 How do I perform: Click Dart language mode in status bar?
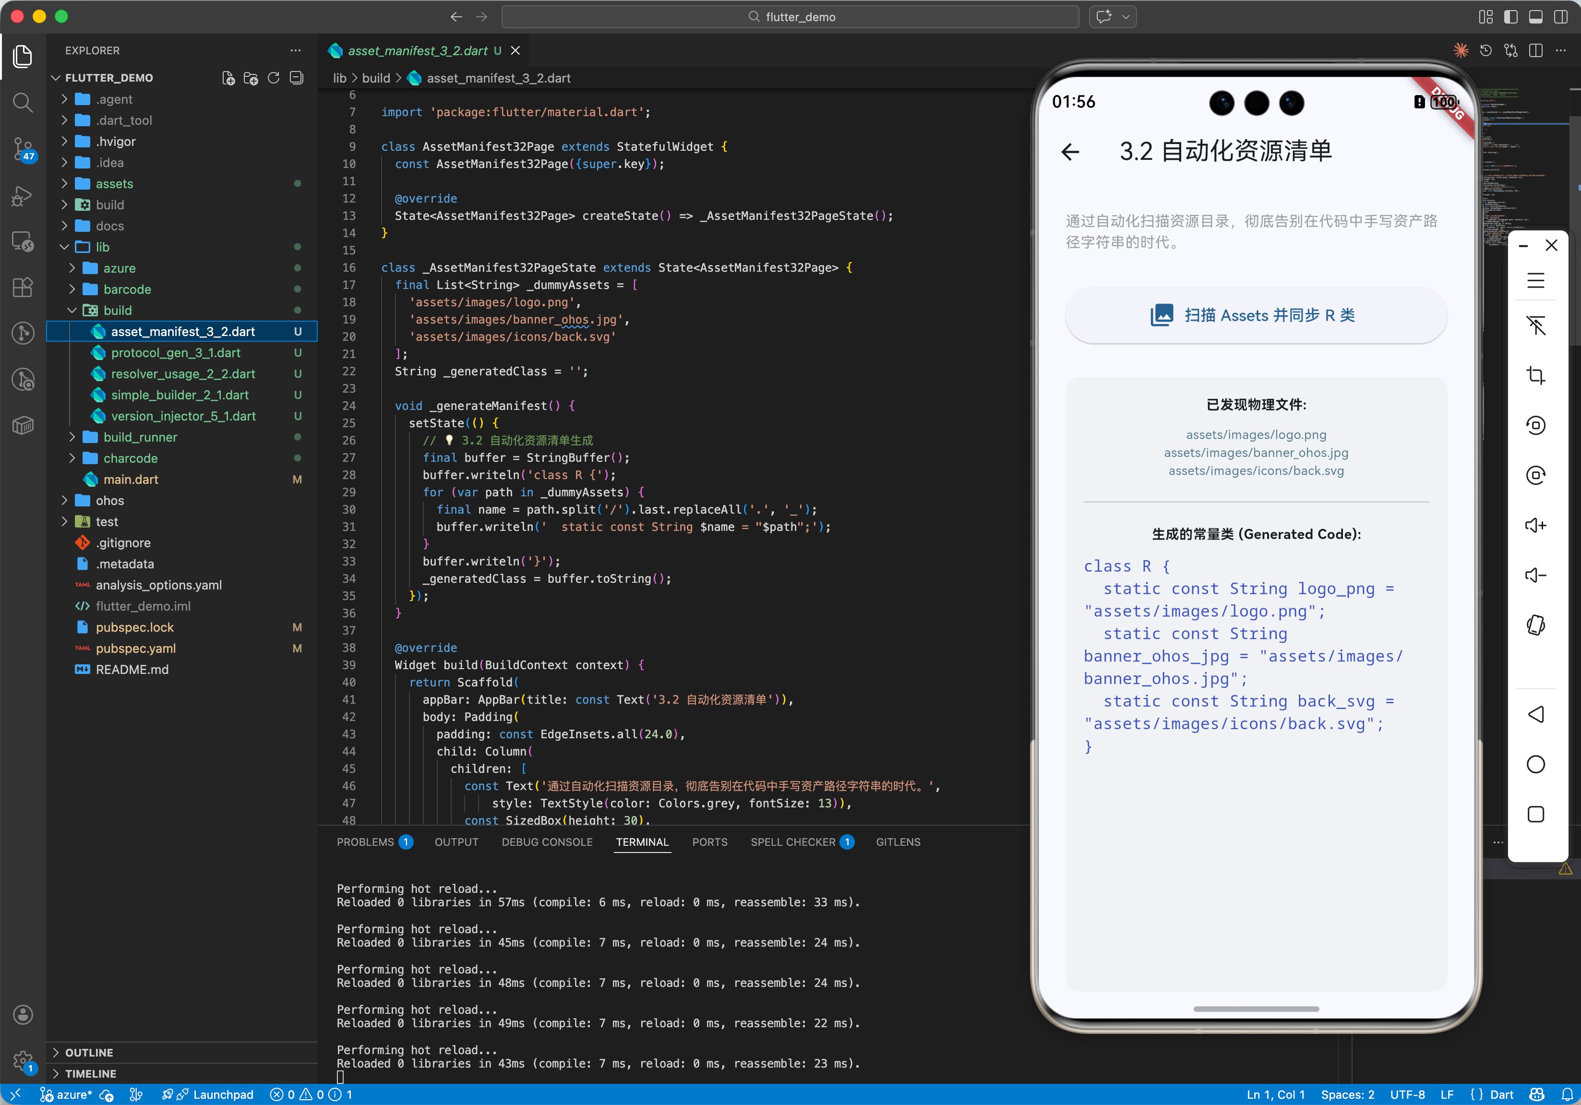point(1501,1094)
